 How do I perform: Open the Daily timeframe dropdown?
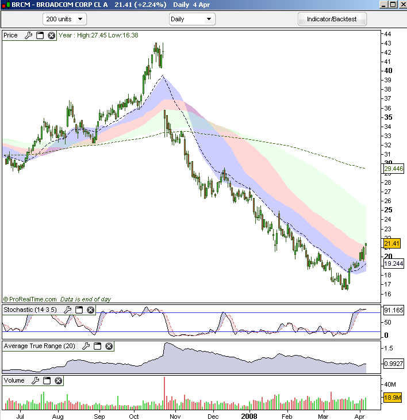click(x=192, y=19)
